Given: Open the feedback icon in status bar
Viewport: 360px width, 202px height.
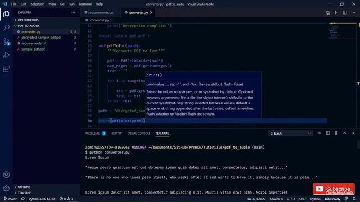Looking at the screenshot, I should tap(346, 199).
